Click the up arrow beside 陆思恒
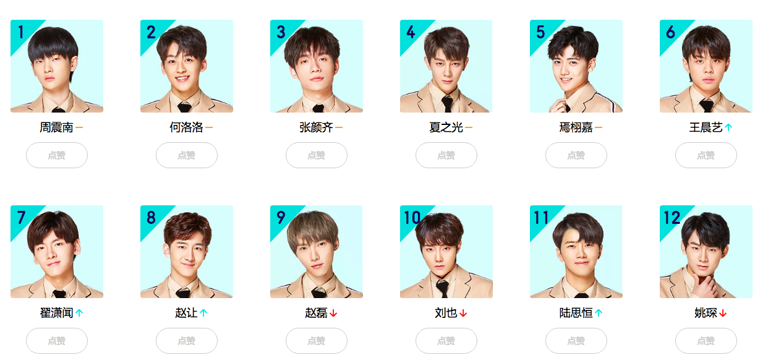The image size is (768, 355). click(599, 314)
